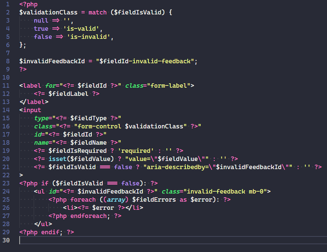This screenshot has width=327, height=252.
Task: Click endforeach on line 27
Action: pyautogui.click(x=89, y=215)
